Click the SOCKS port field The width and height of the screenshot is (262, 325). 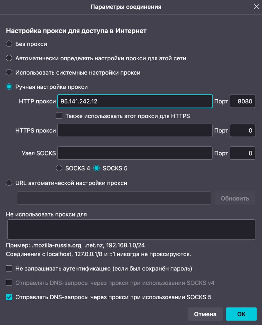click(242, 153)
